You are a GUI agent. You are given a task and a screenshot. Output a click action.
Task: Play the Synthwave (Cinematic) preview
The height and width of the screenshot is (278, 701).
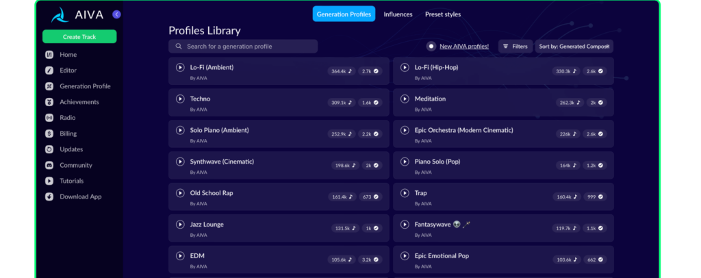coord(180,162)
